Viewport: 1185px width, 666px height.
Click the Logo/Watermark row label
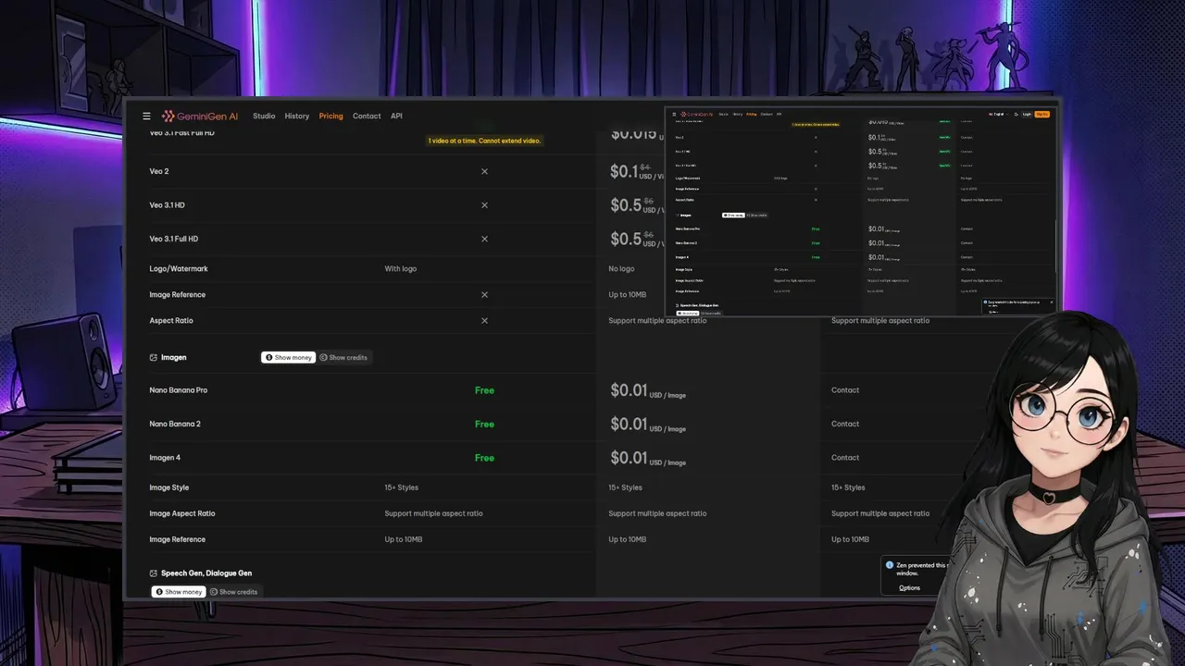pos(179,269)
